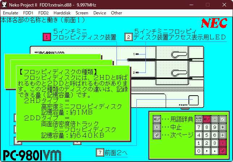Click the Enter key beside 次ページ
Viewport: 233px width, 162px height.
click(x=157, y=135)
